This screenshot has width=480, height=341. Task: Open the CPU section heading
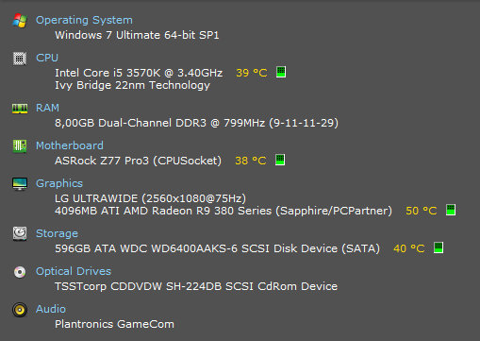pos(47,58)
